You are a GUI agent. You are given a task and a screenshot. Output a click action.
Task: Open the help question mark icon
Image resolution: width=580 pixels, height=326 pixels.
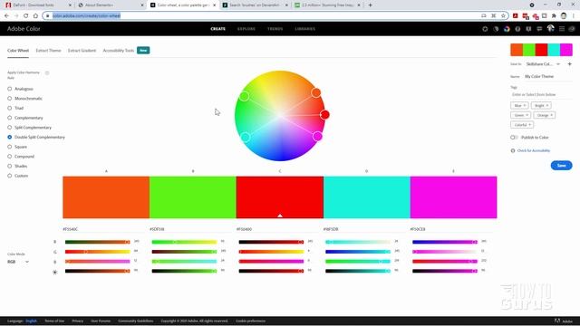[517, 29]
